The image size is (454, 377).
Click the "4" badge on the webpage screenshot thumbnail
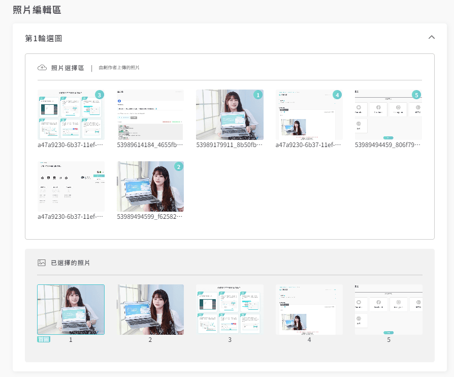(x=337, y=95)
